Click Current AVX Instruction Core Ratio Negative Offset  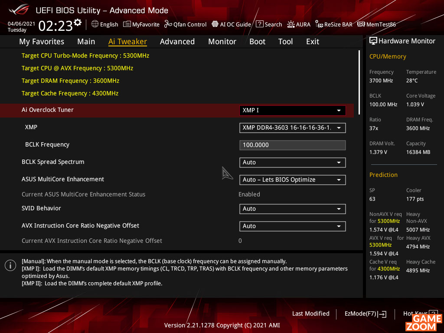(92, 241)
